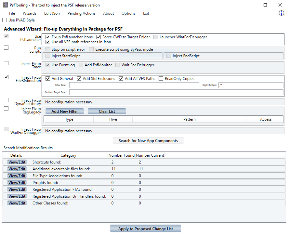
Task: View/Edit the Shortcuts found row
Action: click(17, 162)
